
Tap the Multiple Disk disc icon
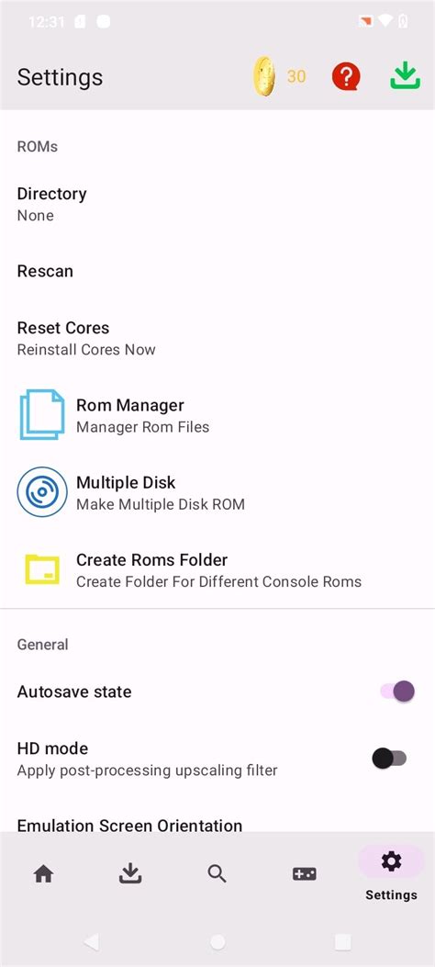click(x=42, y=491)
